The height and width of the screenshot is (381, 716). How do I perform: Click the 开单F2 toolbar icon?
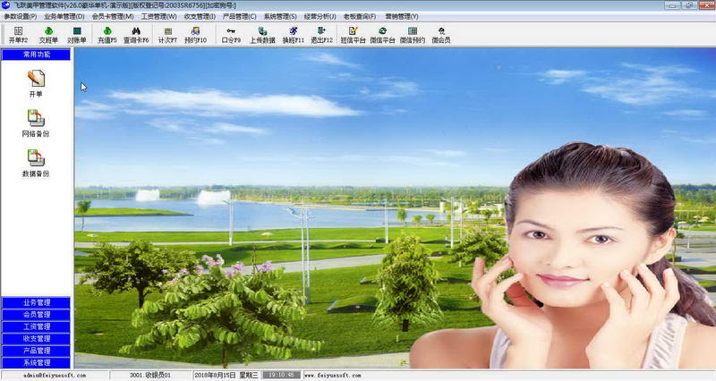click(x=18, y=35)
